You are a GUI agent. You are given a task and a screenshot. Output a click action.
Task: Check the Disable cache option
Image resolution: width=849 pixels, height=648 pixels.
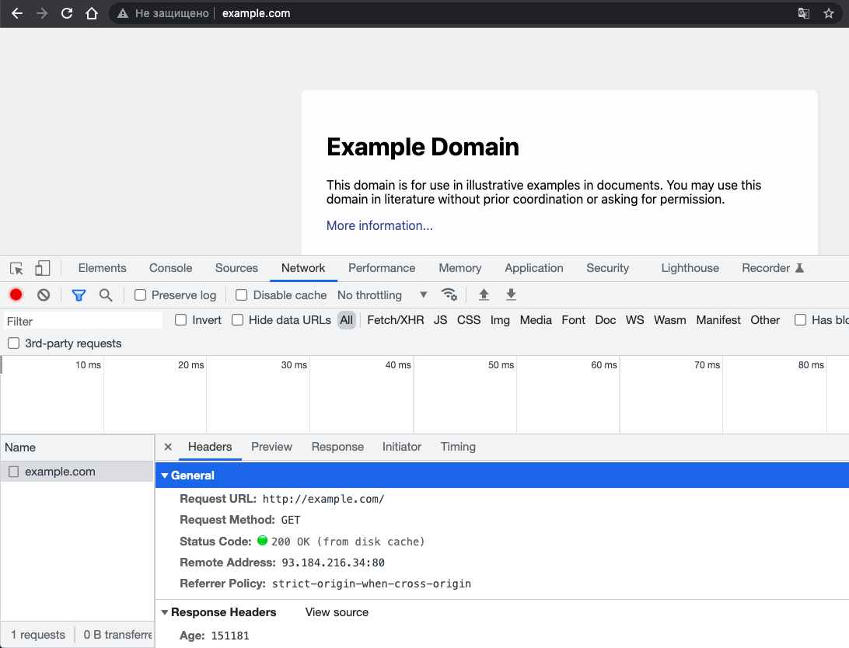click(x=242, y=295)
